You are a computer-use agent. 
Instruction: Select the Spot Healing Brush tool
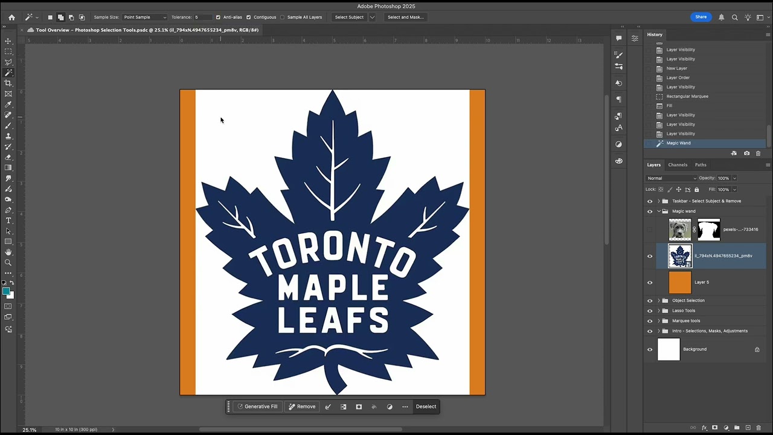8,115
